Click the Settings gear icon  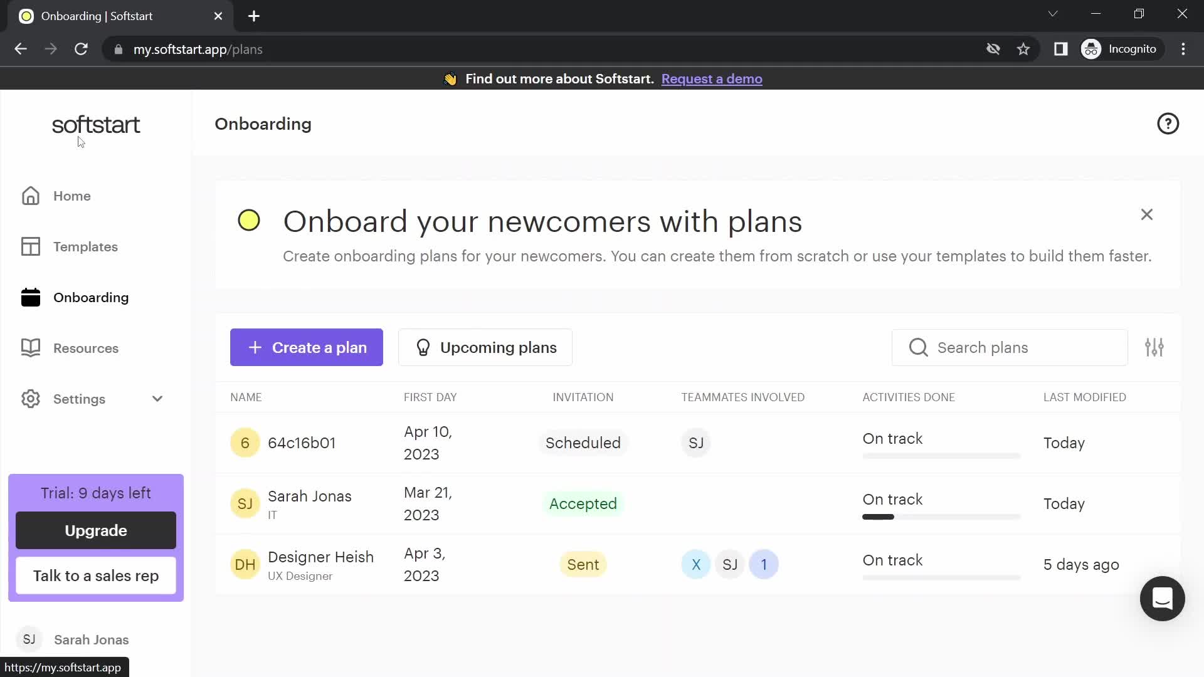coord(30,399)
